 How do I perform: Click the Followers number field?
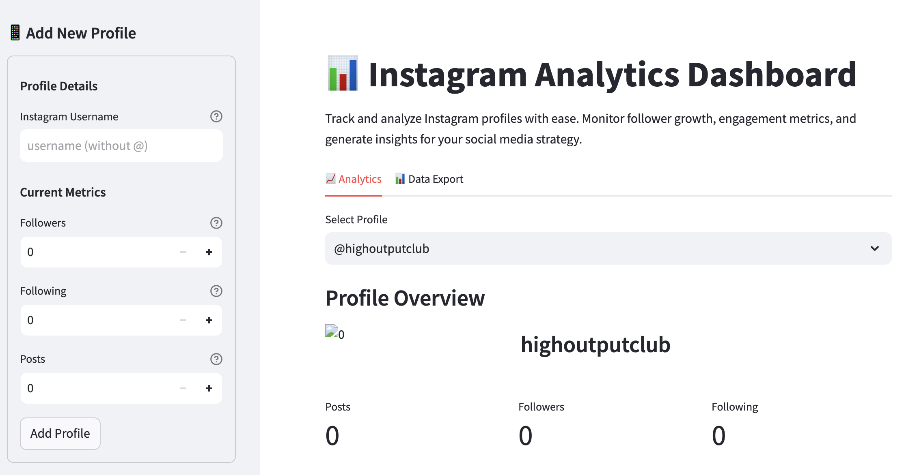[x=97, y=252]
